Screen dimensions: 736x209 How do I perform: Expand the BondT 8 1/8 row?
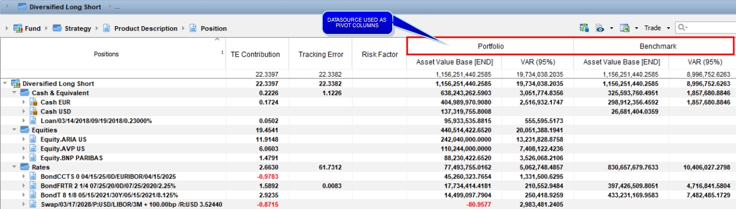coord(24,195)
